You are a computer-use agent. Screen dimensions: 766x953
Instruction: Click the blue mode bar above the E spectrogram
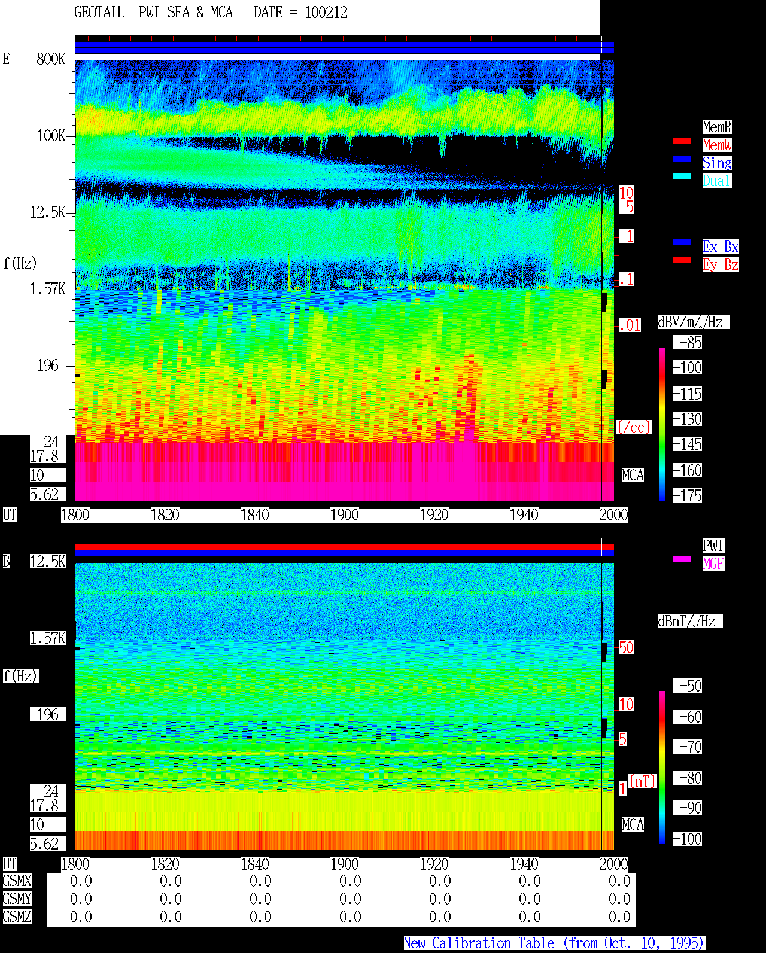(344, 47)
